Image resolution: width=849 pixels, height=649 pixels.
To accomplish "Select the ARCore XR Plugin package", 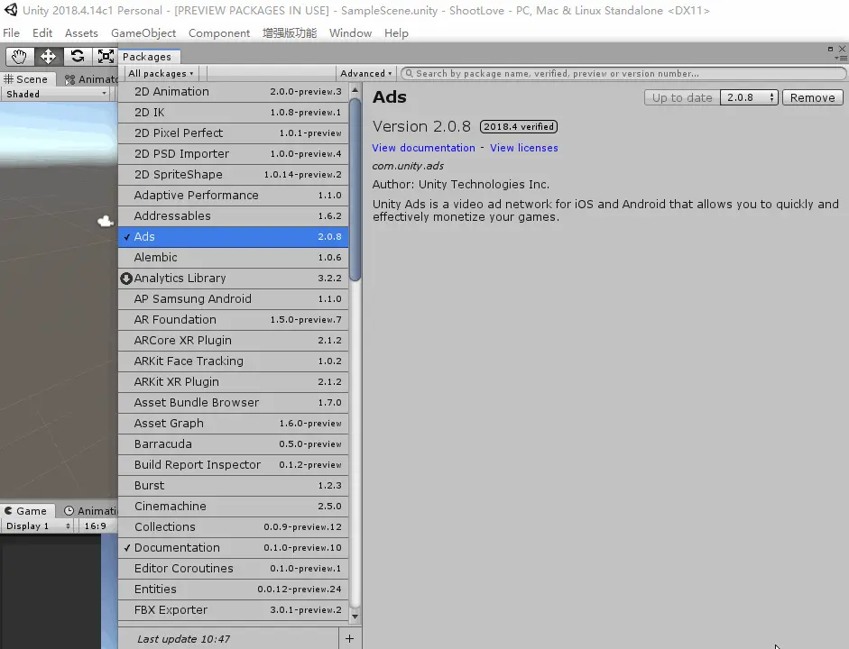I will point(234,341).
